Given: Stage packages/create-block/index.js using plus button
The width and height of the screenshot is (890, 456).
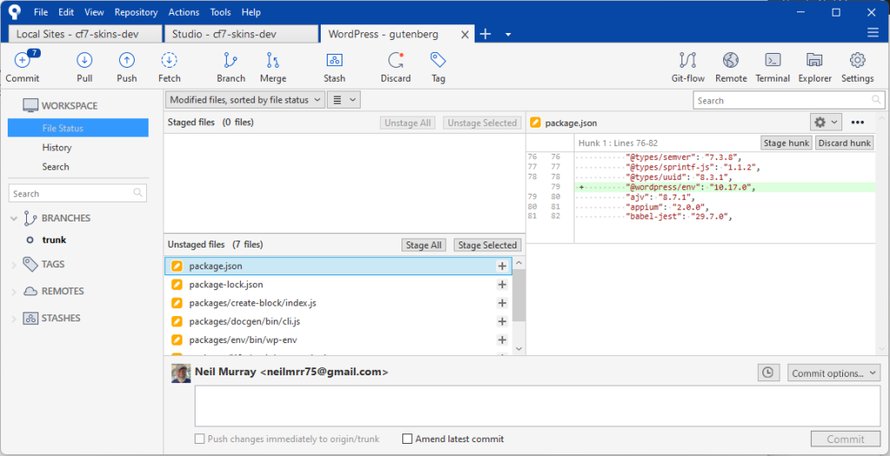Looking at the screenshot, I should [501, 303].
